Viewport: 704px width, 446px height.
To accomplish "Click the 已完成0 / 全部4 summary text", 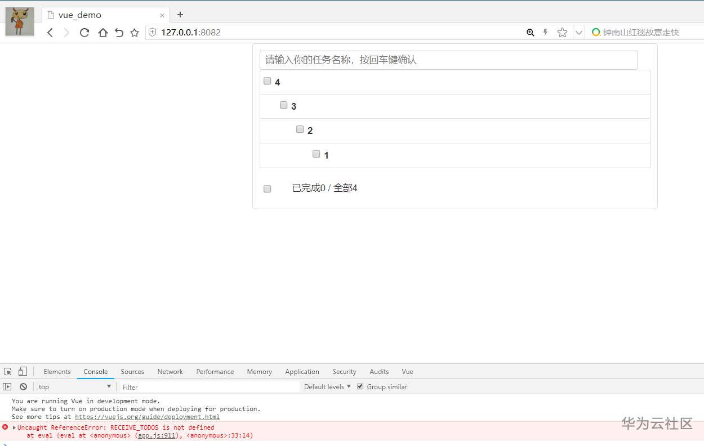I will 324,188.
